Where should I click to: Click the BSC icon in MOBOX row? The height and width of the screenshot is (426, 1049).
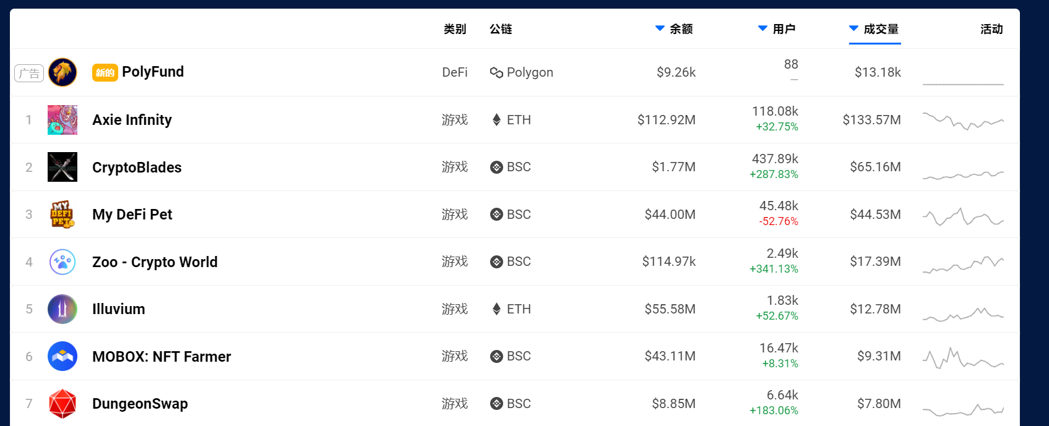pyautogui.click(x=496, y=356)
